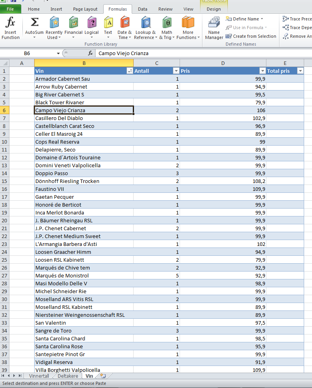Switch to the View tab

coord(189,9)
